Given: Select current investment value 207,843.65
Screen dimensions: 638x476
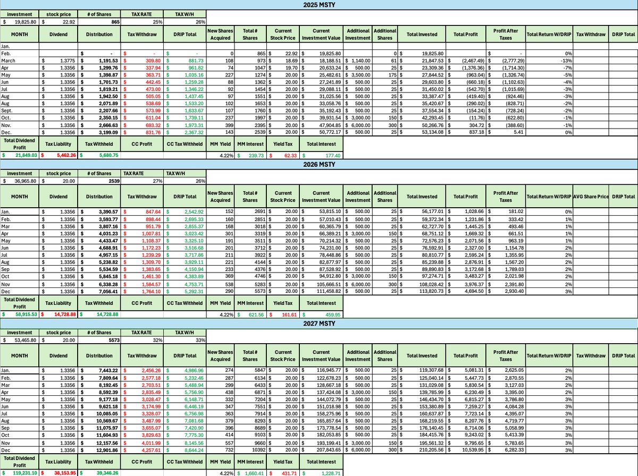Looking at the screenshot, I should pos(322,449).
